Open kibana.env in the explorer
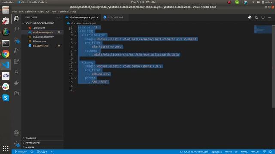 click(x=40, y=41)
